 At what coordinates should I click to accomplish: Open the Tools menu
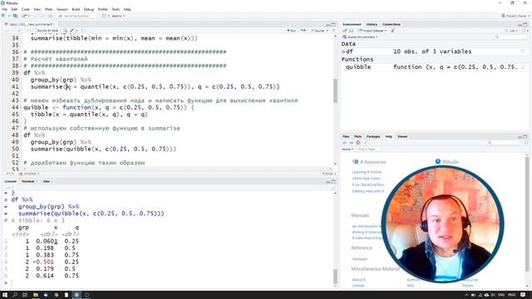click(116, 9)
